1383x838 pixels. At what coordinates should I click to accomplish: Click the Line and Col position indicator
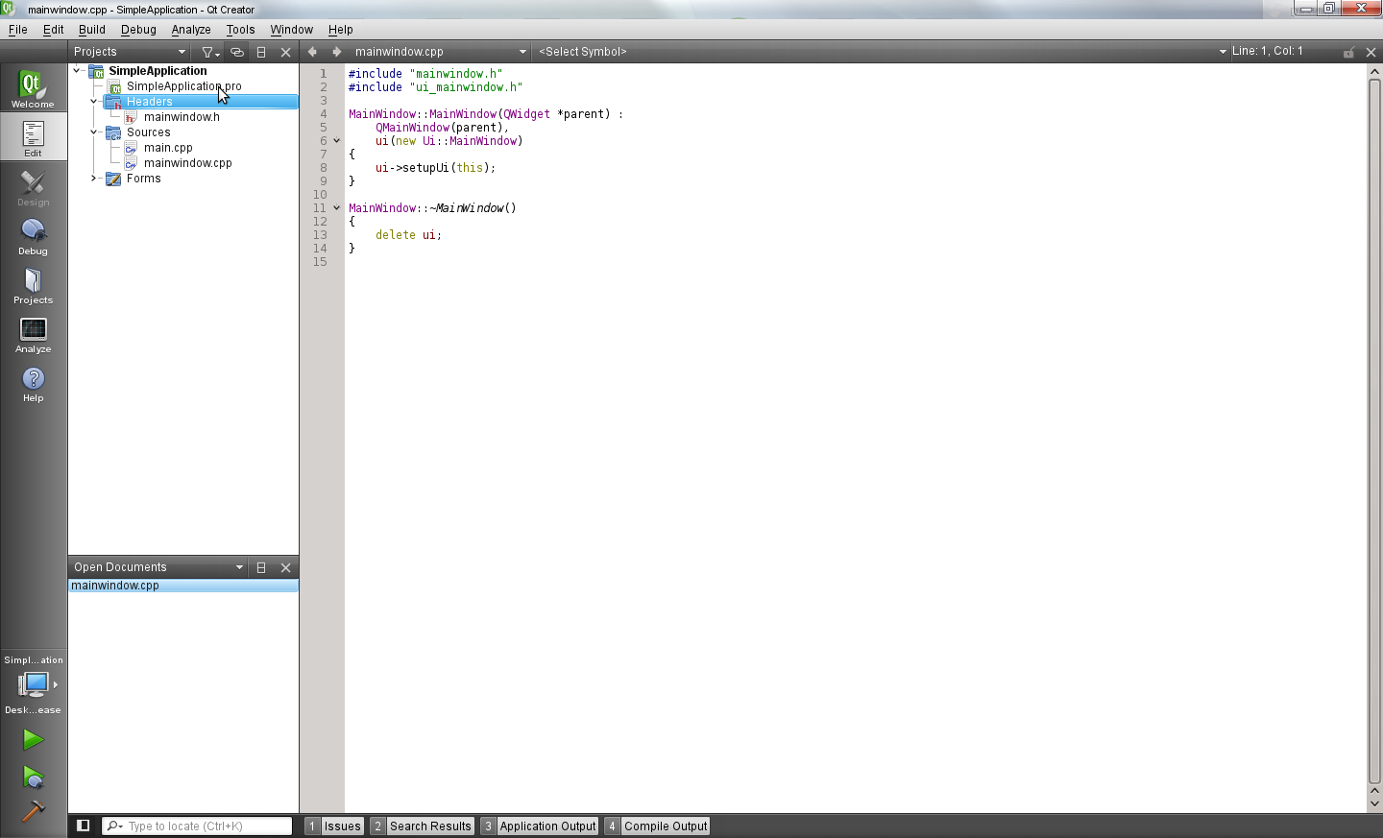[1268, 52]
